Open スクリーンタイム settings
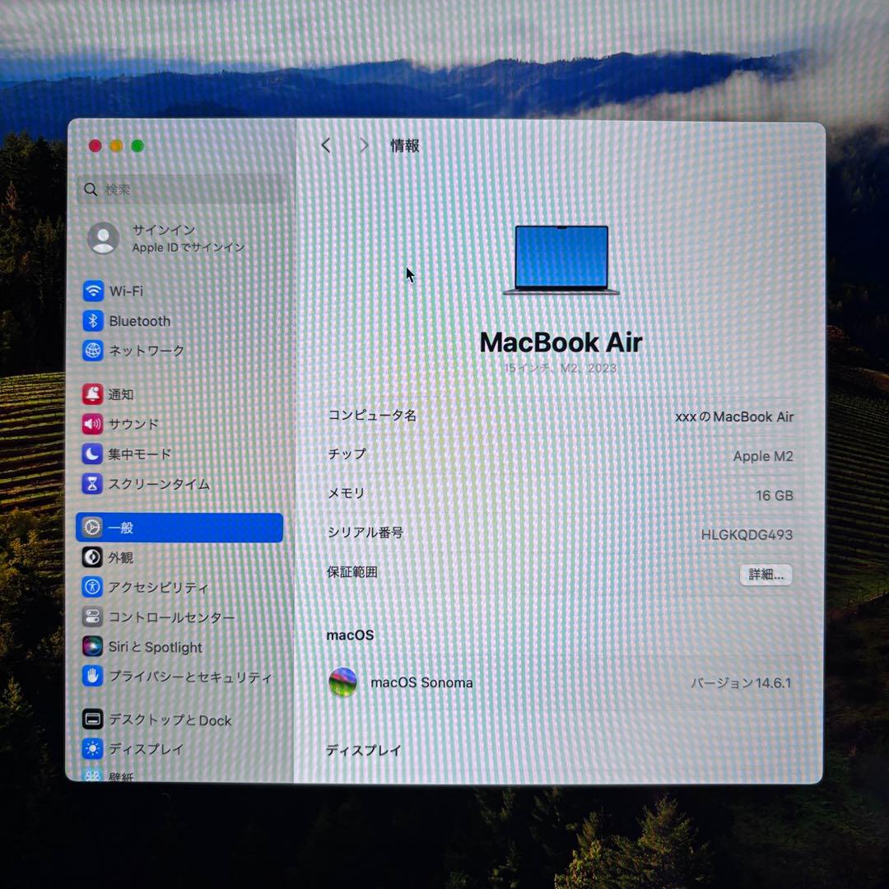 (x=93, y=485)
